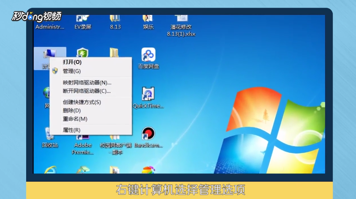Launch 百度网盘 desktop shortcut
This screenshot has width=356, height=199.
[149, 58]
